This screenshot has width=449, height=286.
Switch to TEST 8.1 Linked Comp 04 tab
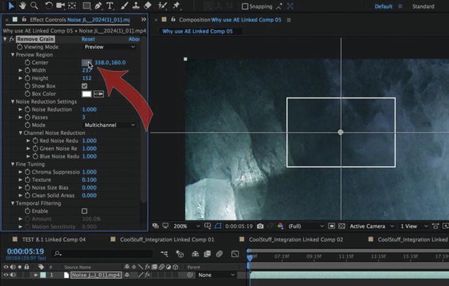point(54,240)
